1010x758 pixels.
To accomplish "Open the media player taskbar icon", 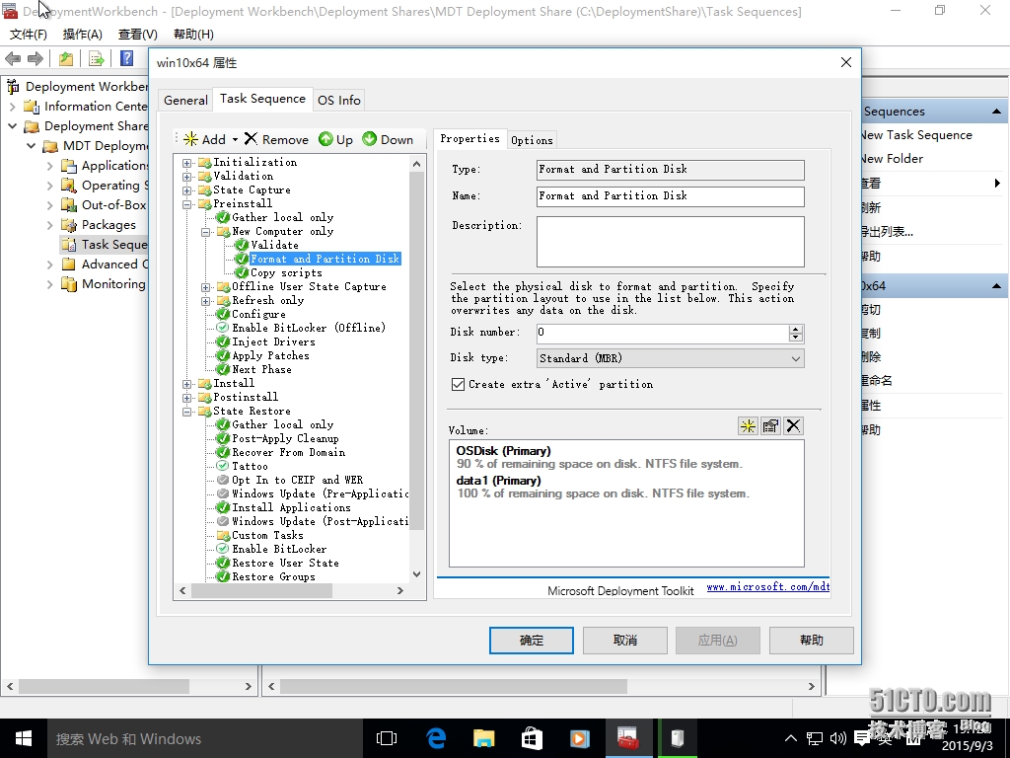I will coord(579,738).
